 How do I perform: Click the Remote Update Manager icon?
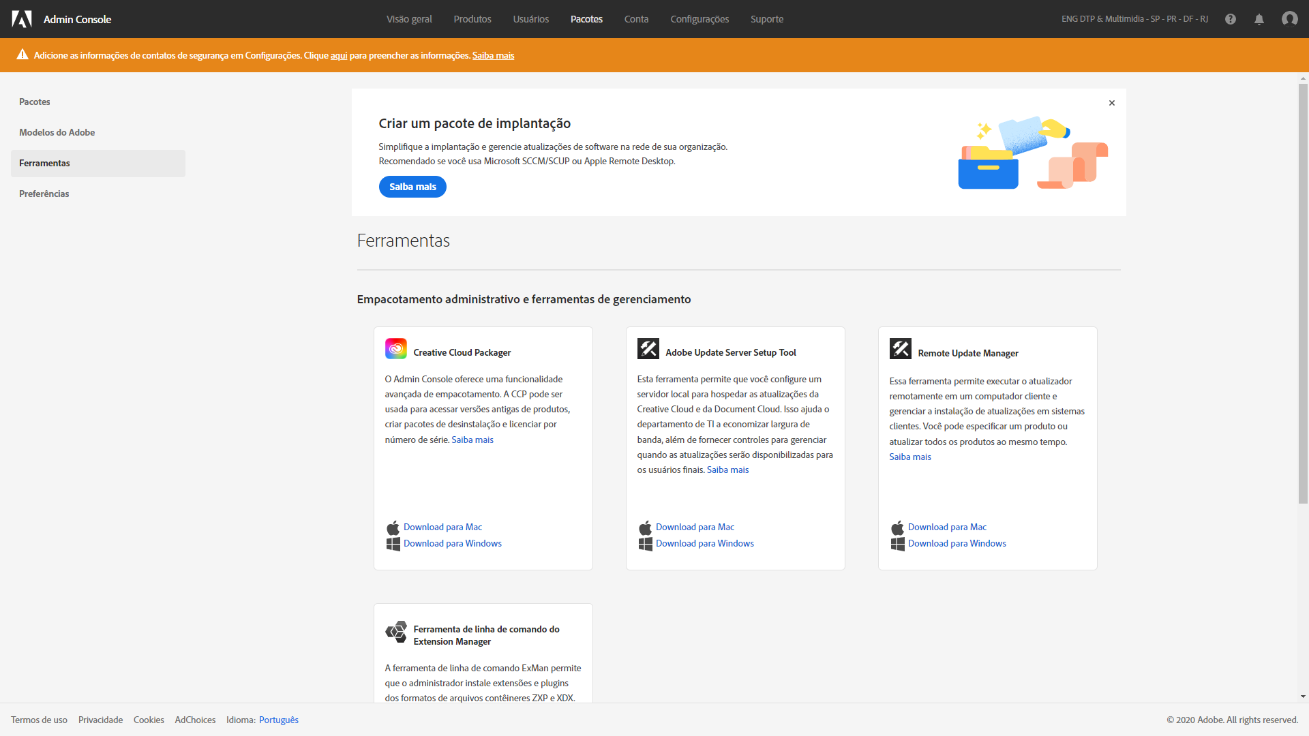(901, 348)
